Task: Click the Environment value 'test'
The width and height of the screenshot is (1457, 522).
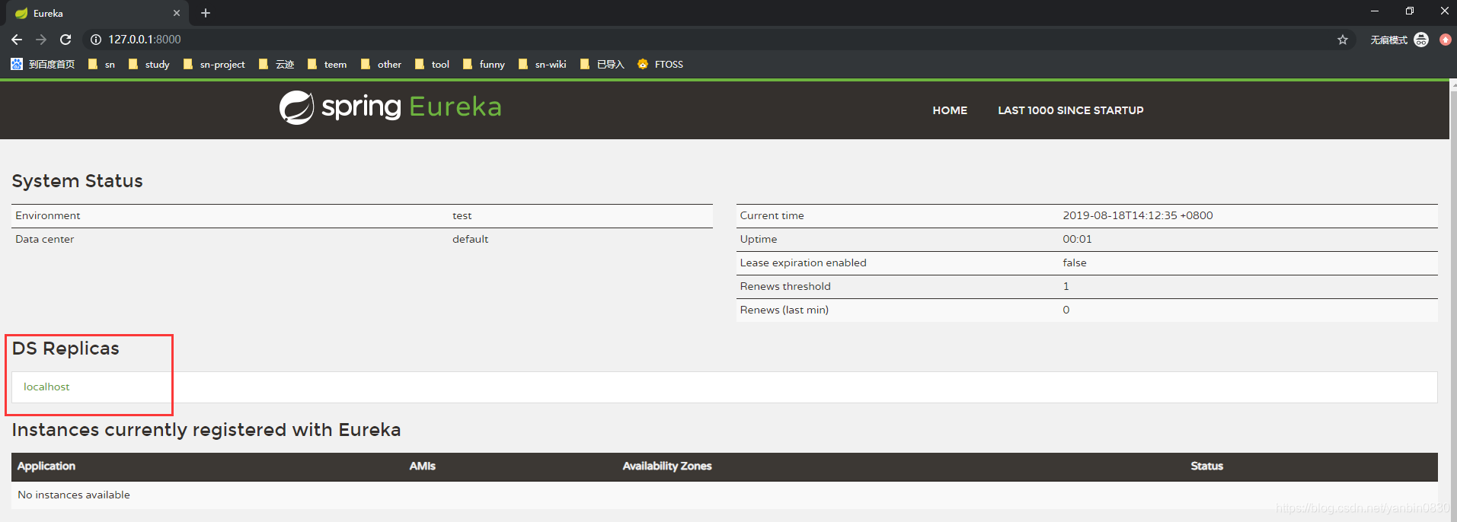Action: [x=462, y=215]
